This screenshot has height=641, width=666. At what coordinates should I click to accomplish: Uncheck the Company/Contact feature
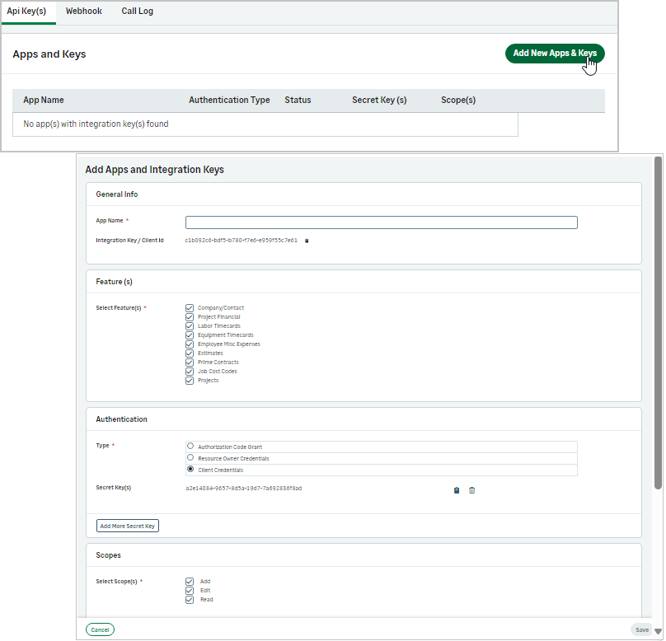pyautogui.click(x=190, y=308)
